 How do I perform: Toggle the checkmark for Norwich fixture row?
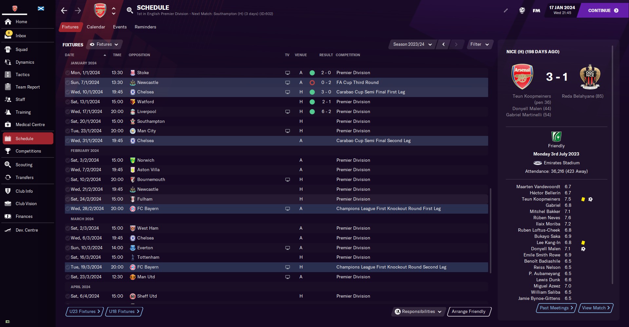67,160
